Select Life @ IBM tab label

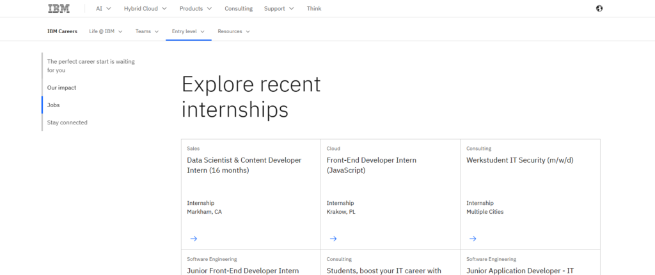(102, 31)
